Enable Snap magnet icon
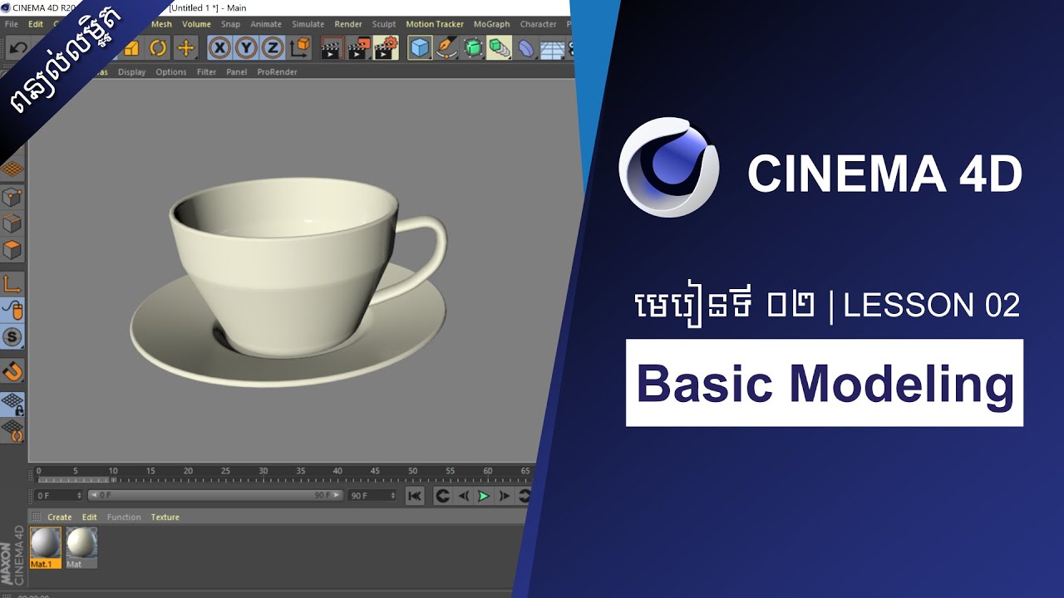The height and width of the screenshot is (598, 1064). [x=12, y=370]
